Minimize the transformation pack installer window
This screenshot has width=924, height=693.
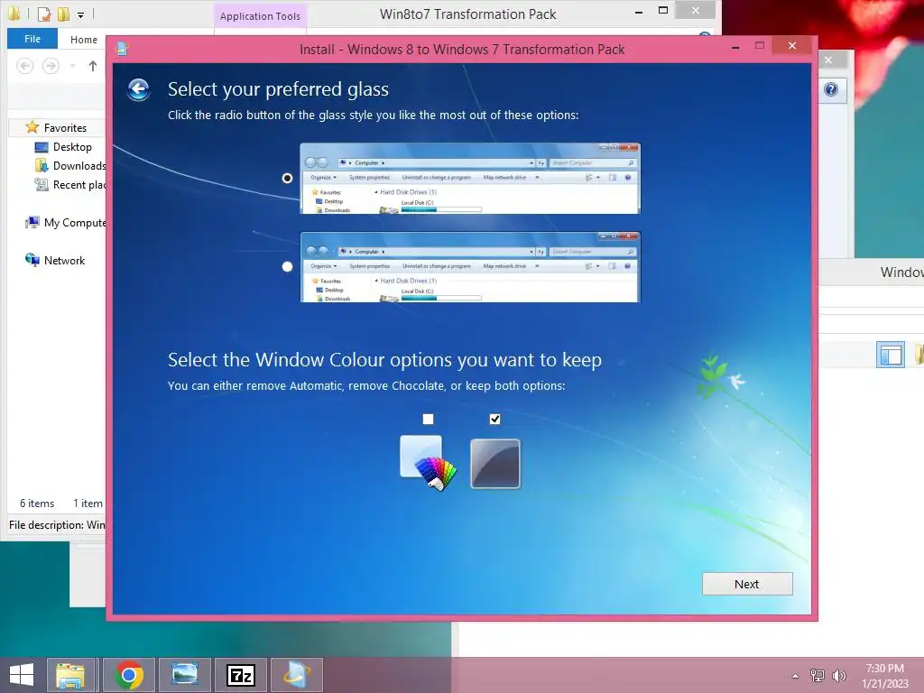(x=735, y=47)
